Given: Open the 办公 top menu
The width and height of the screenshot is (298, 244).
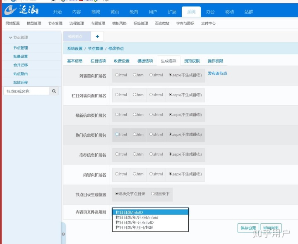Looking at the screenshot, I should click(210, 12).
